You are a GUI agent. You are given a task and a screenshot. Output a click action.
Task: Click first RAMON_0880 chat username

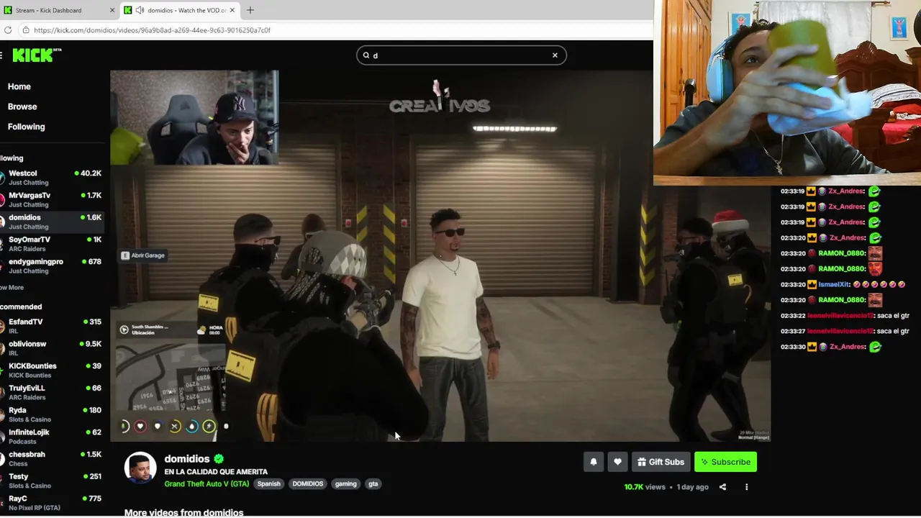[840, 253]
